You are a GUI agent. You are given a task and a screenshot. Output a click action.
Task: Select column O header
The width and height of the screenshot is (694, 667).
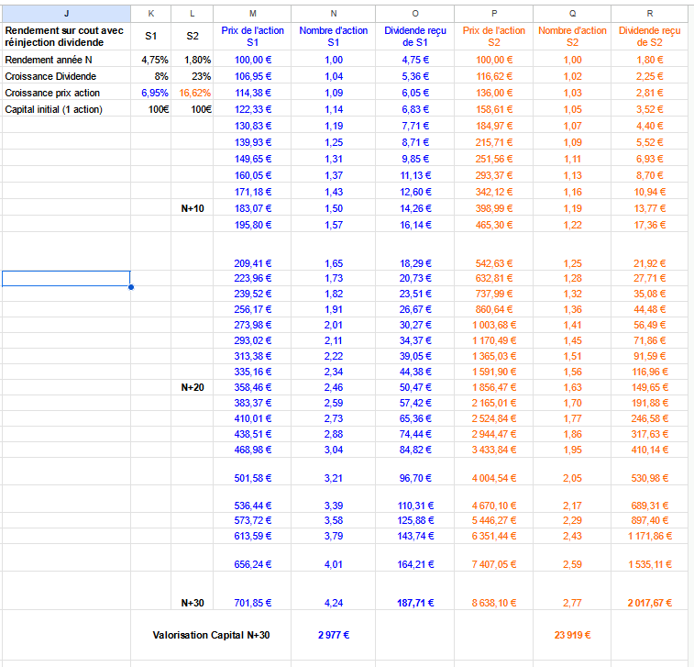(414, 14)
